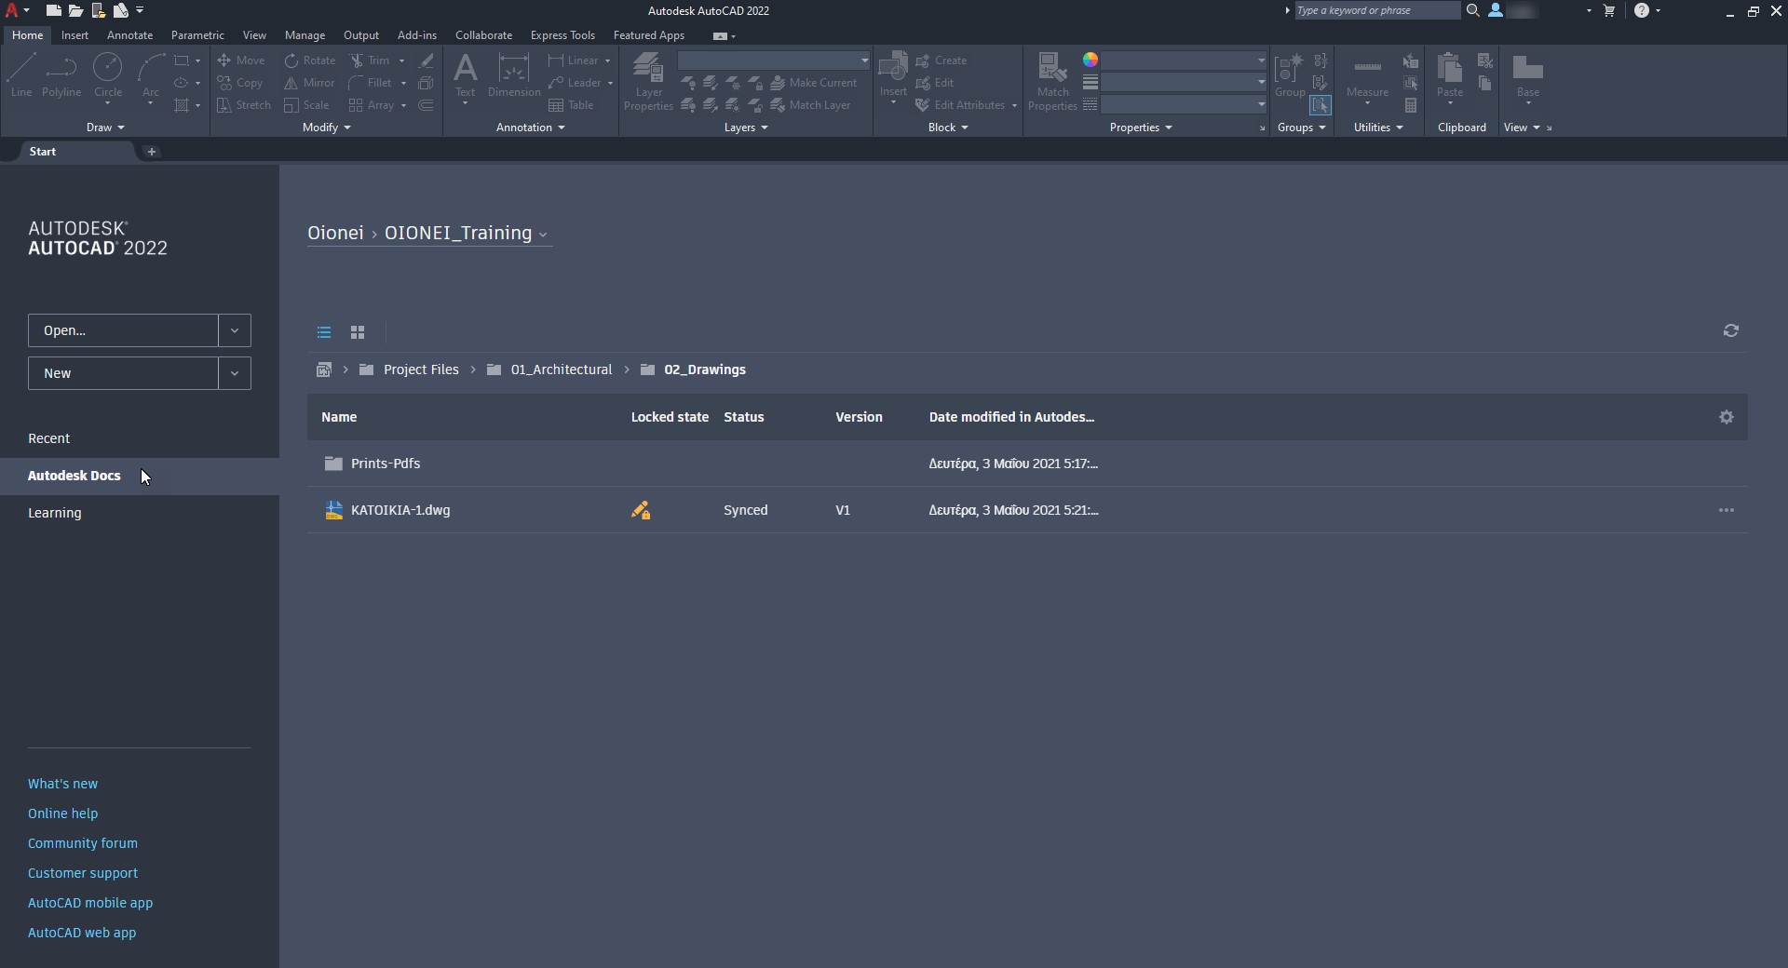Click the Group icon
Screen dimensions: 1788x968
pos(1290,74)
